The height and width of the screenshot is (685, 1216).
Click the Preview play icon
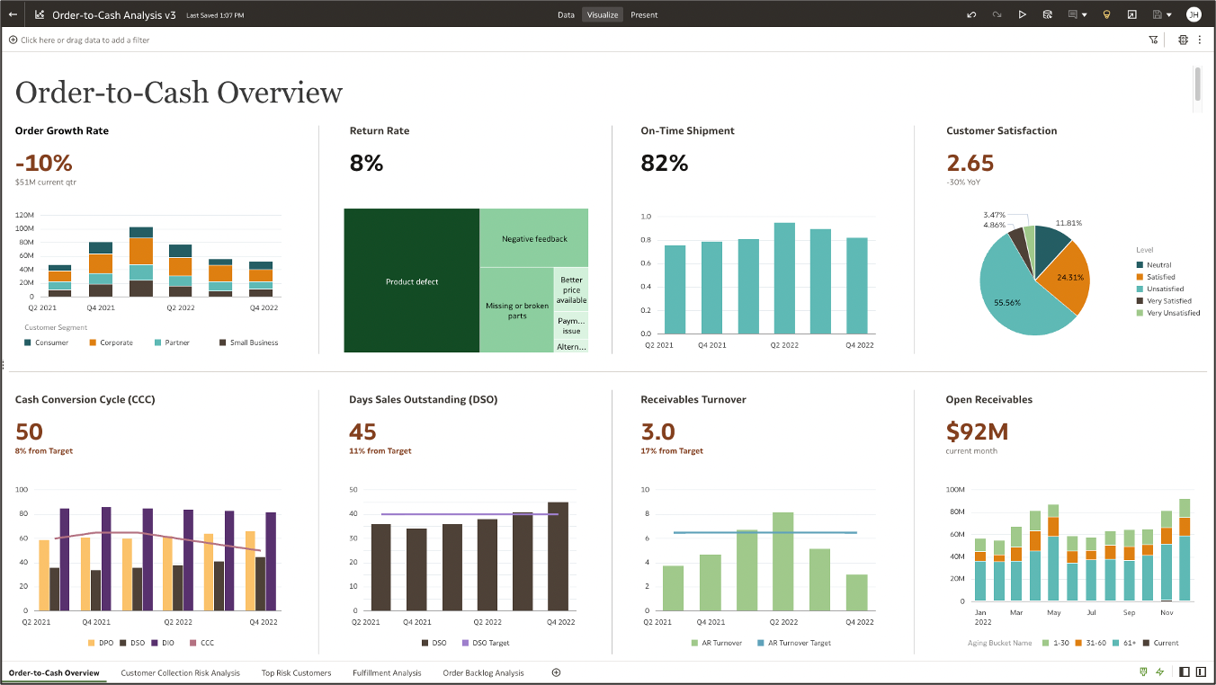(1022, 14)
